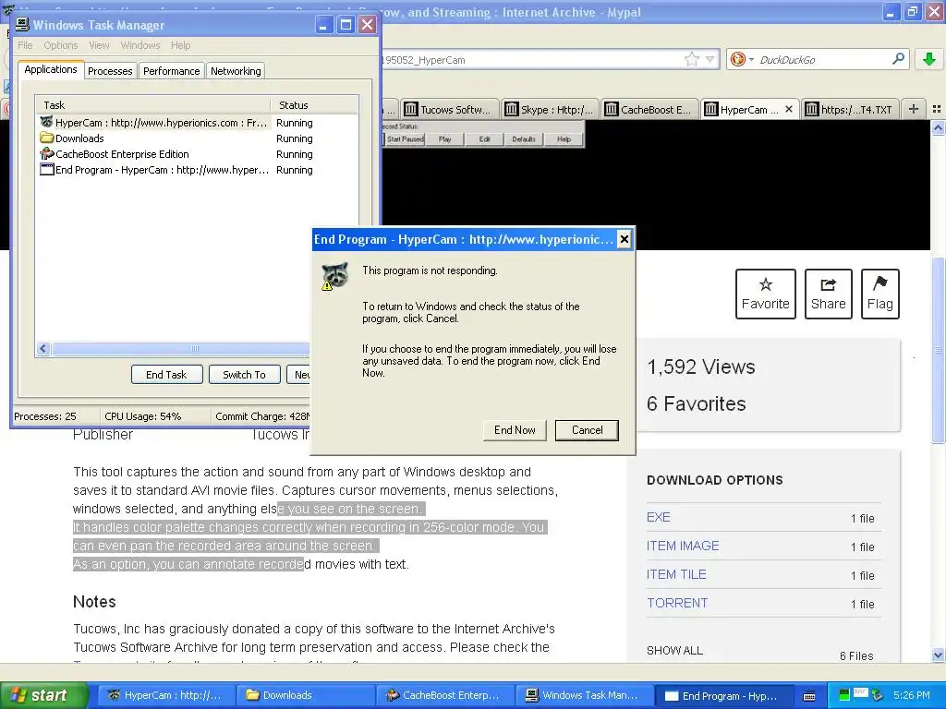Click the search magnifier icon

tap(898, 59)
